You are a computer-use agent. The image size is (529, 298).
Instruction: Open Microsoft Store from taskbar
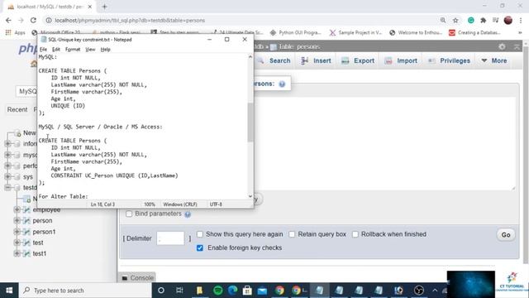[x=247, y=291]
